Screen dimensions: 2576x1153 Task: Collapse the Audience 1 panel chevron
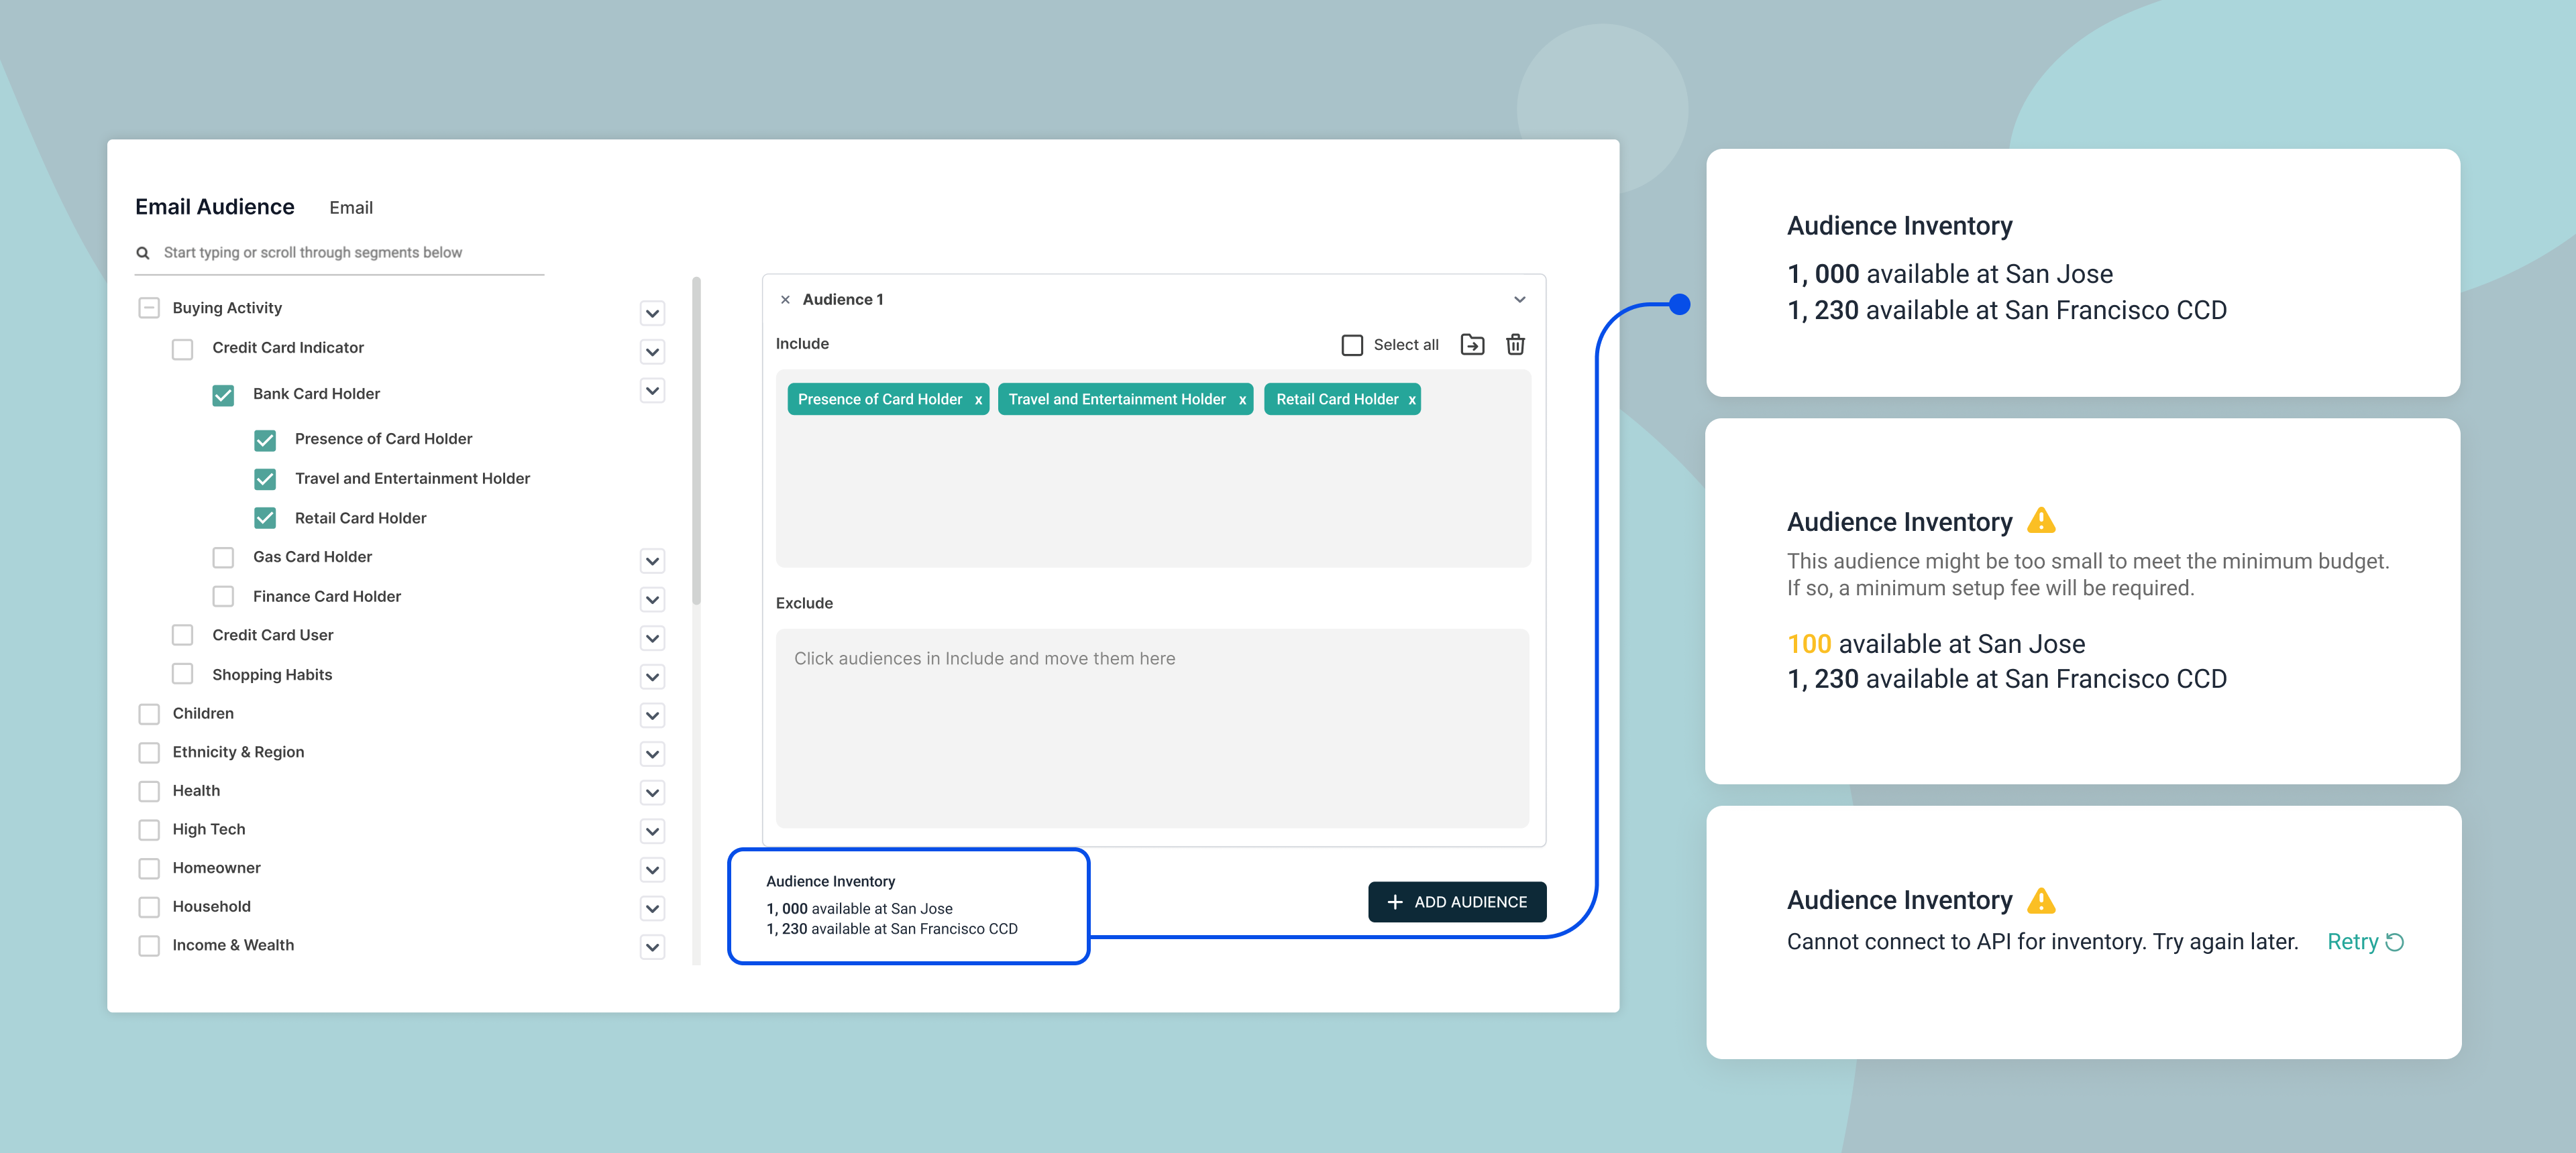click(1519, 300)
